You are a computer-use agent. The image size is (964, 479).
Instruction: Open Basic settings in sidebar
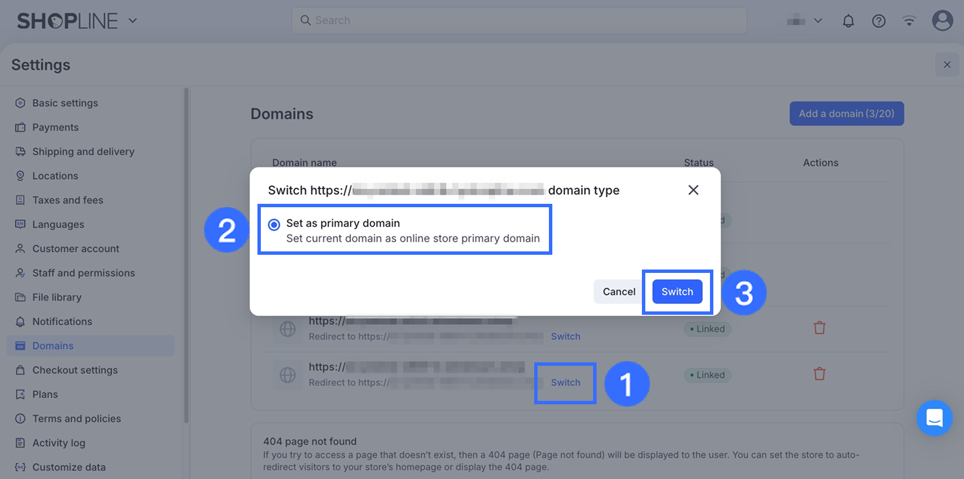click(65, 103)
